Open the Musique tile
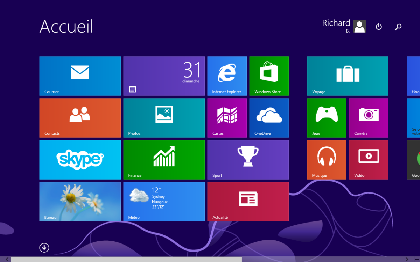 (x=327, y=160)
